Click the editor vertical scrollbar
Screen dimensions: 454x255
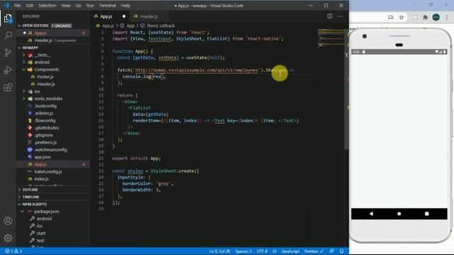347,90
